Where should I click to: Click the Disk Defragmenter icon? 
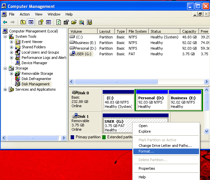click(x=18, y=79)
